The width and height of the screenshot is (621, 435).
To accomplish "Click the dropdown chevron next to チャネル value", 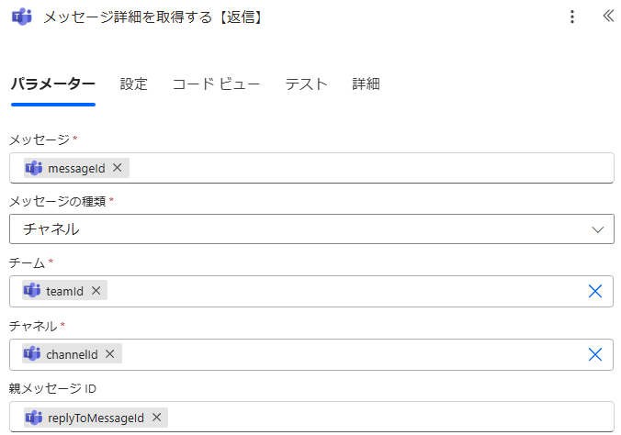I will 598,229.
